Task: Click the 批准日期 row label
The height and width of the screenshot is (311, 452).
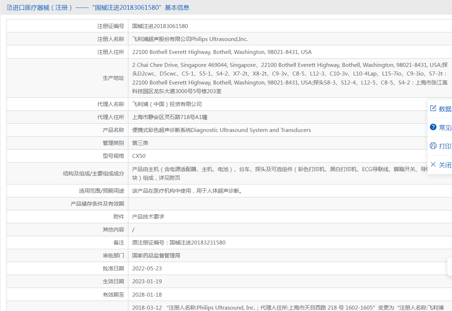Action: pyautogui.click(x=114, y=269)
